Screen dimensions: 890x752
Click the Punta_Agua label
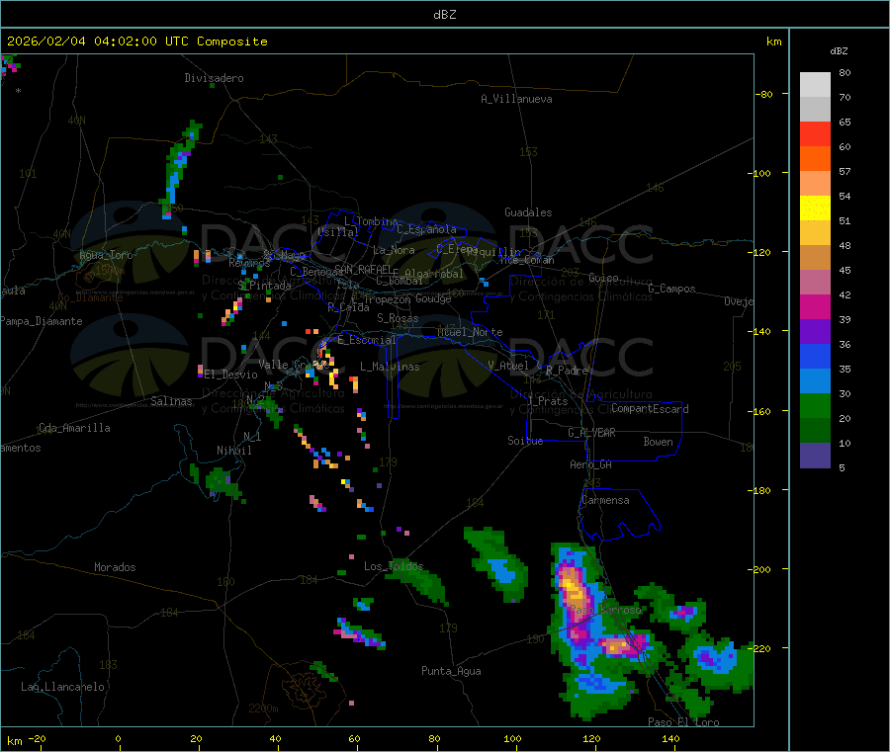point(451,671)
